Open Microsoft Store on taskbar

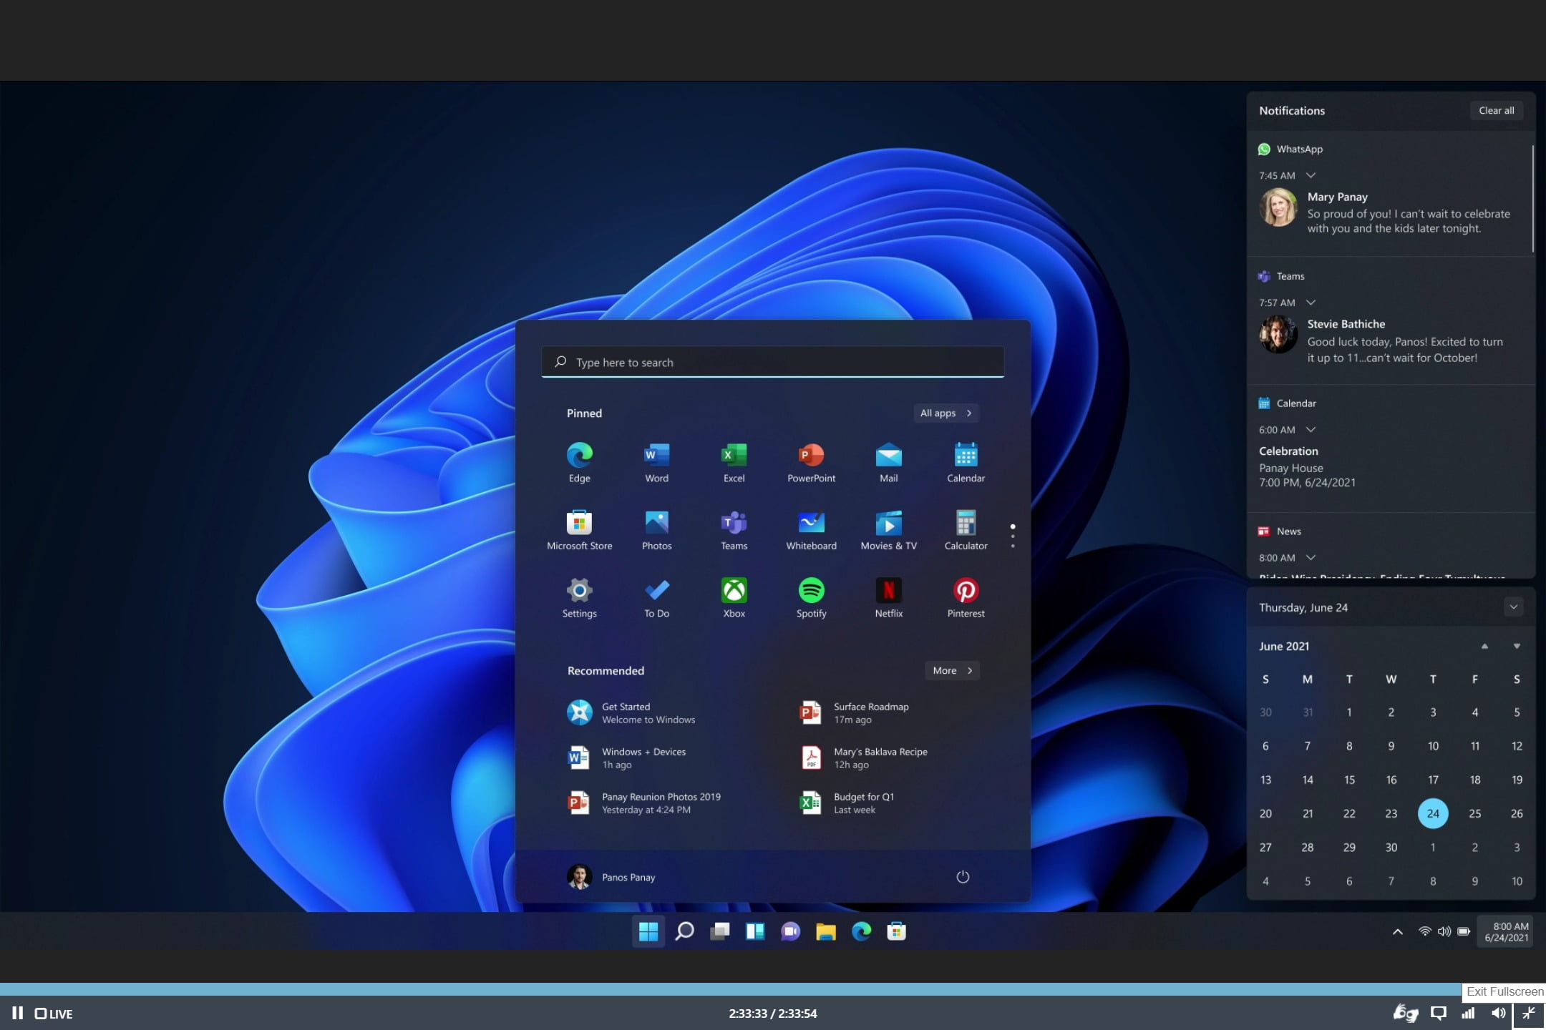[x=896, y=931]
